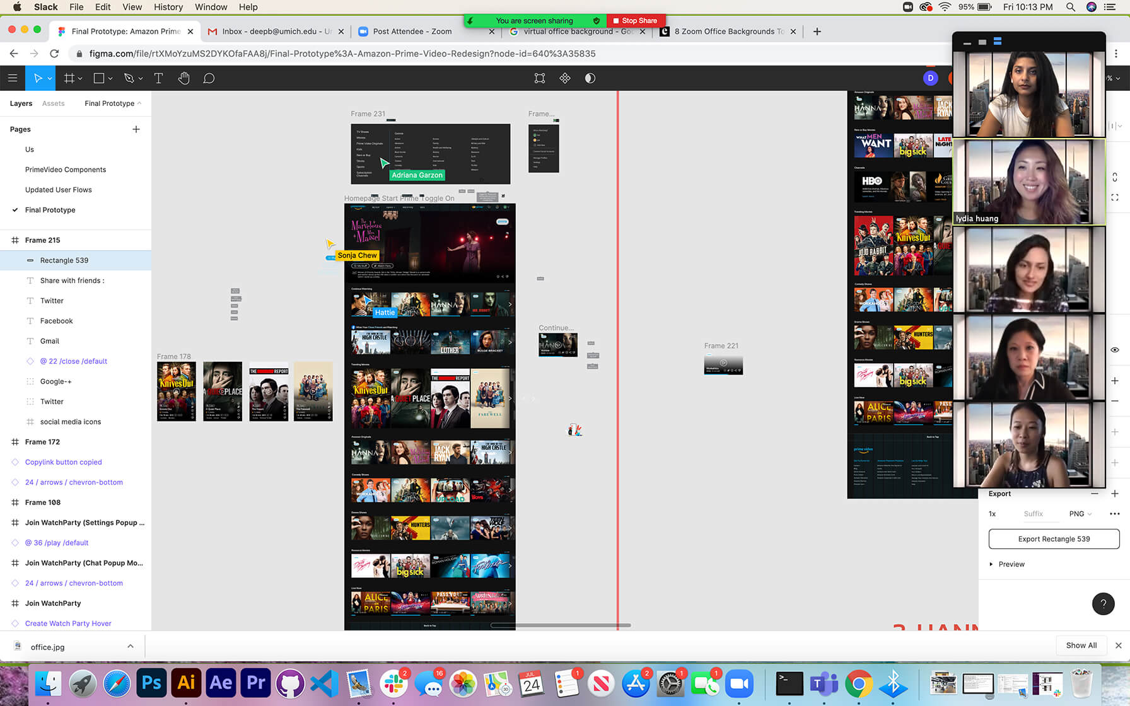Click the Edit Object icon in toolbar
This screenshot has width=1130, height=706.
[x=540, y=78]
